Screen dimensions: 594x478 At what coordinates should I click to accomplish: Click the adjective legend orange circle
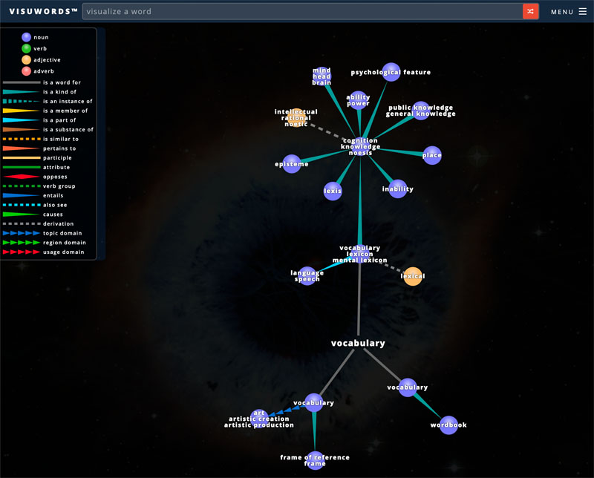coord(26,60)
